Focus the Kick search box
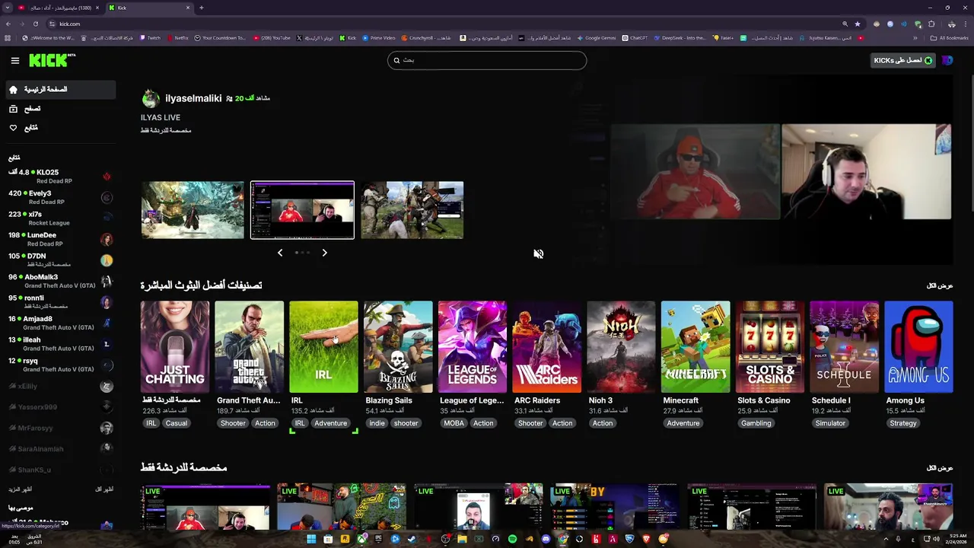 click(x=487, y=60)
